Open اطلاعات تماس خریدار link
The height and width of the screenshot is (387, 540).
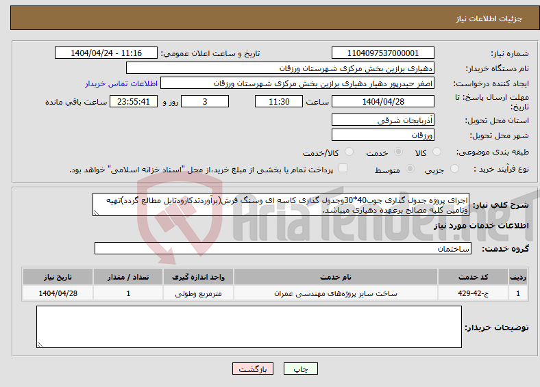(x=121, y=83)
